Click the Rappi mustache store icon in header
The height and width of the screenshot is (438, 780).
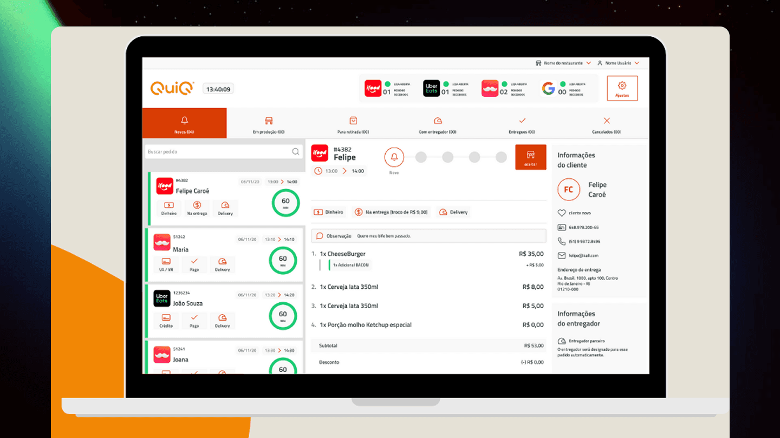(x=490, y=88)
